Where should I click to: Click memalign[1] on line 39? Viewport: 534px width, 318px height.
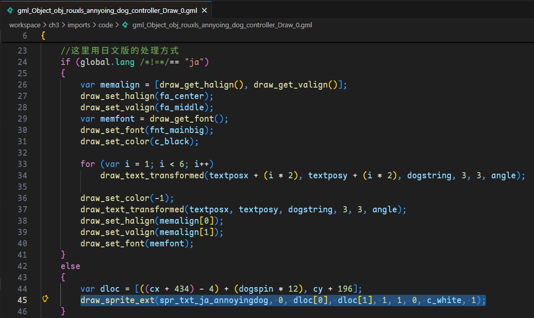pos(187,232)
